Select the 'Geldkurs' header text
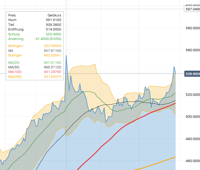Viewport: 200px width, 170px height. coord(54,15)
